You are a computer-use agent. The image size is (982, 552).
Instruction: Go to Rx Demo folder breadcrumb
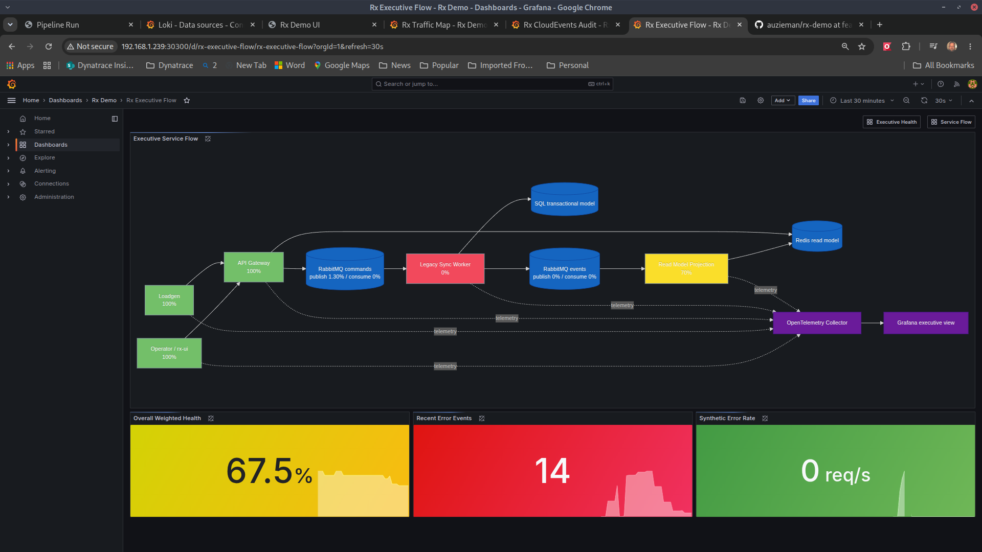[104, 101]
